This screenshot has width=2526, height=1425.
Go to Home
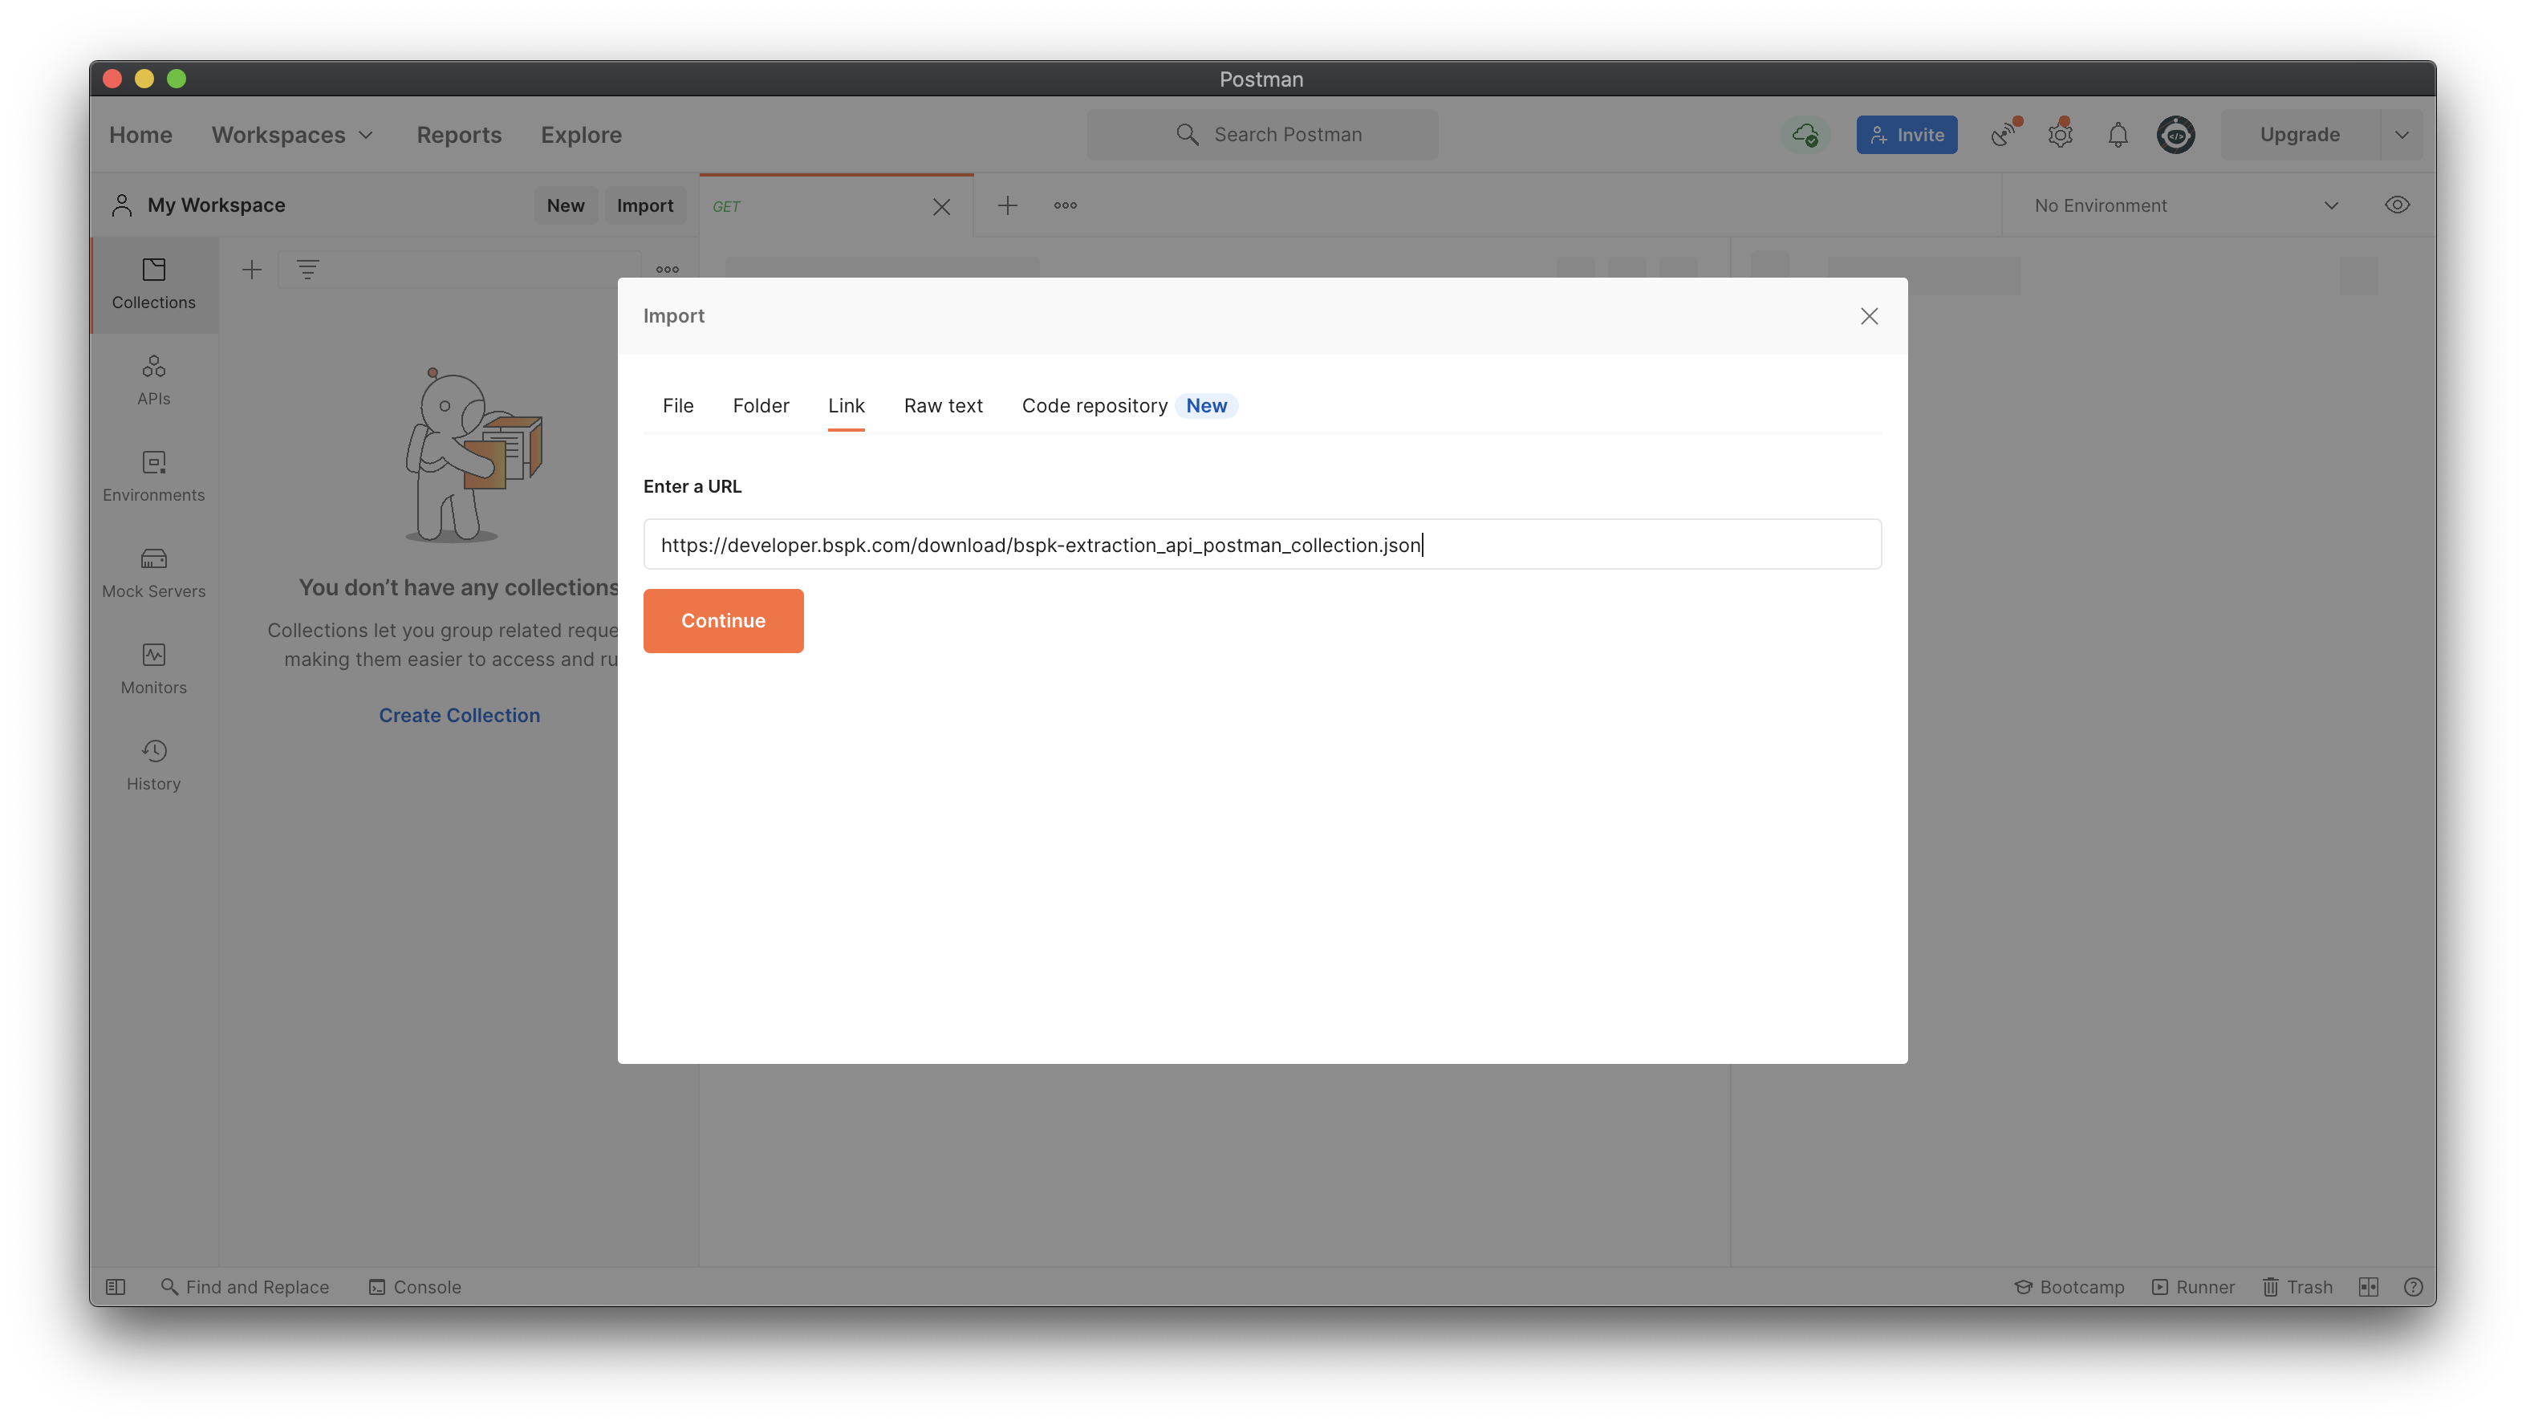(140, 134)
